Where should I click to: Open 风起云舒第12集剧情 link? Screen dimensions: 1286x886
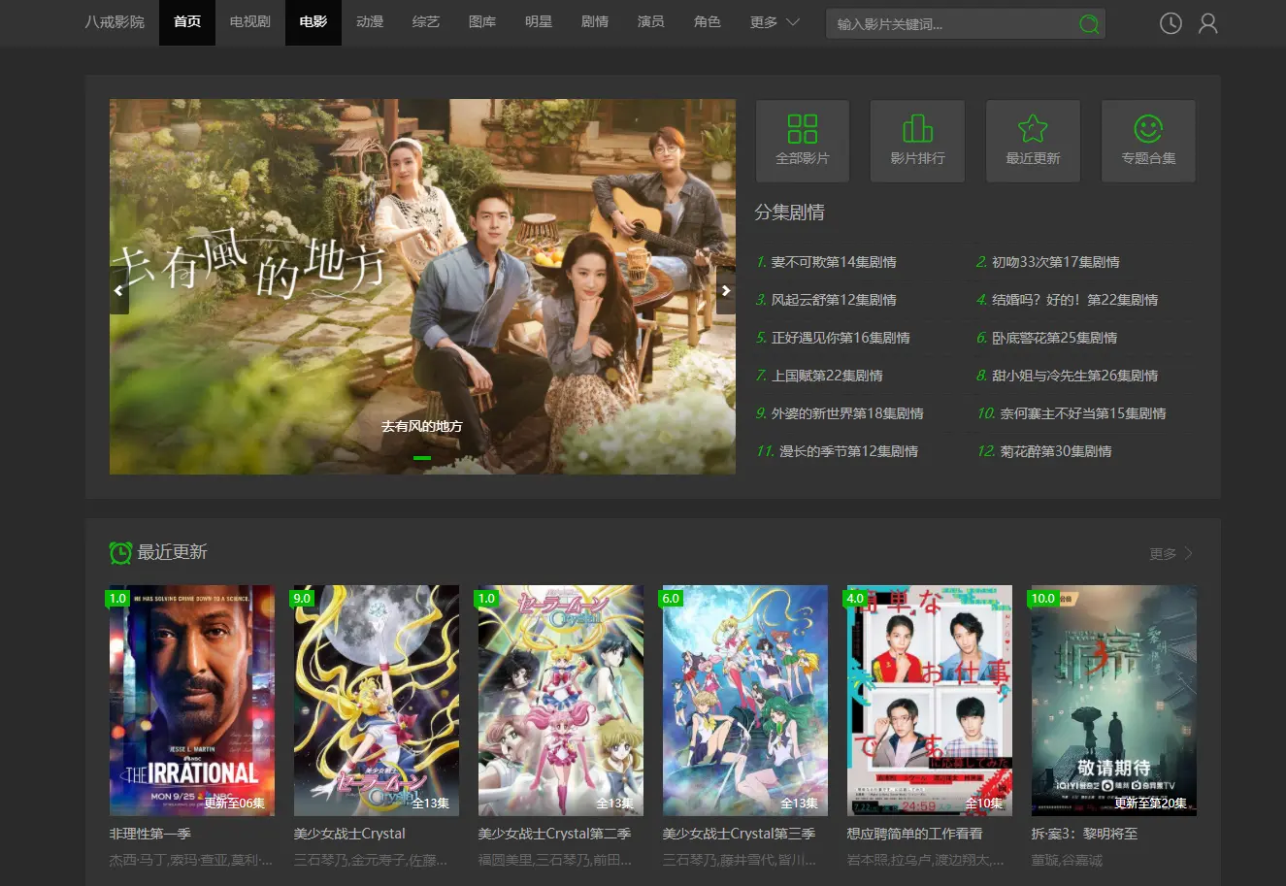[x=833, y=300]
